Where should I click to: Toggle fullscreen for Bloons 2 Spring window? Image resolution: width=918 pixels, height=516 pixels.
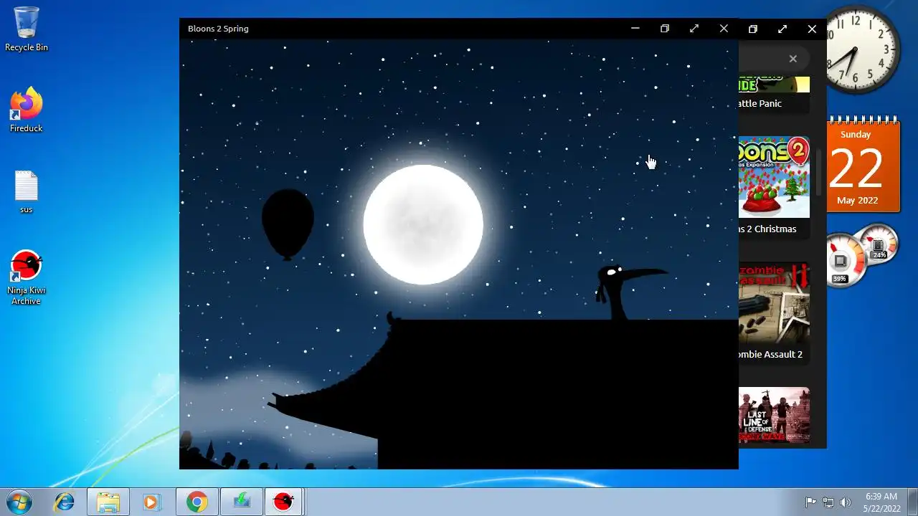pos(694,29)
